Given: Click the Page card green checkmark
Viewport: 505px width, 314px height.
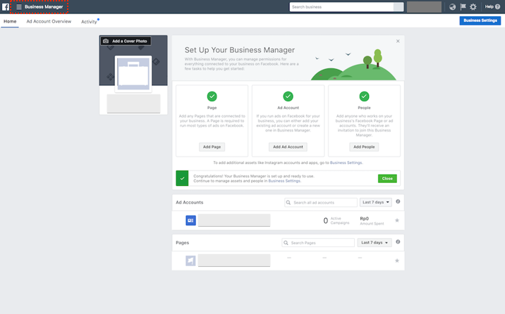Looking at the screenshot, I should tap(212, 96).
